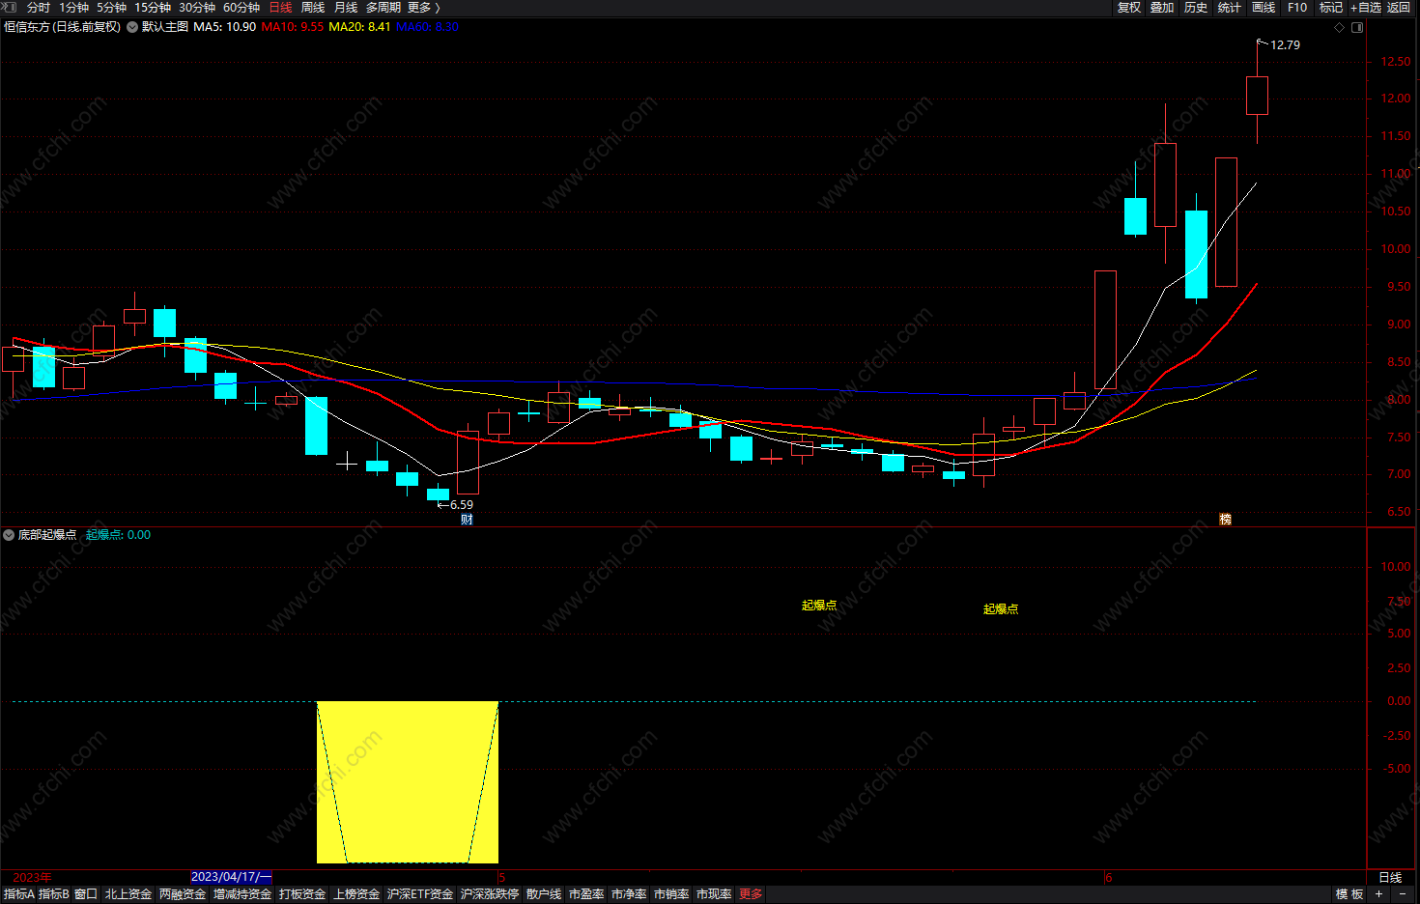
Task: Click the MA10: 9.55 value
Action: coord(293,27)
